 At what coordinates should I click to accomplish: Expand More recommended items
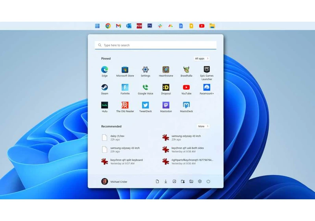(x=203, y=126)
